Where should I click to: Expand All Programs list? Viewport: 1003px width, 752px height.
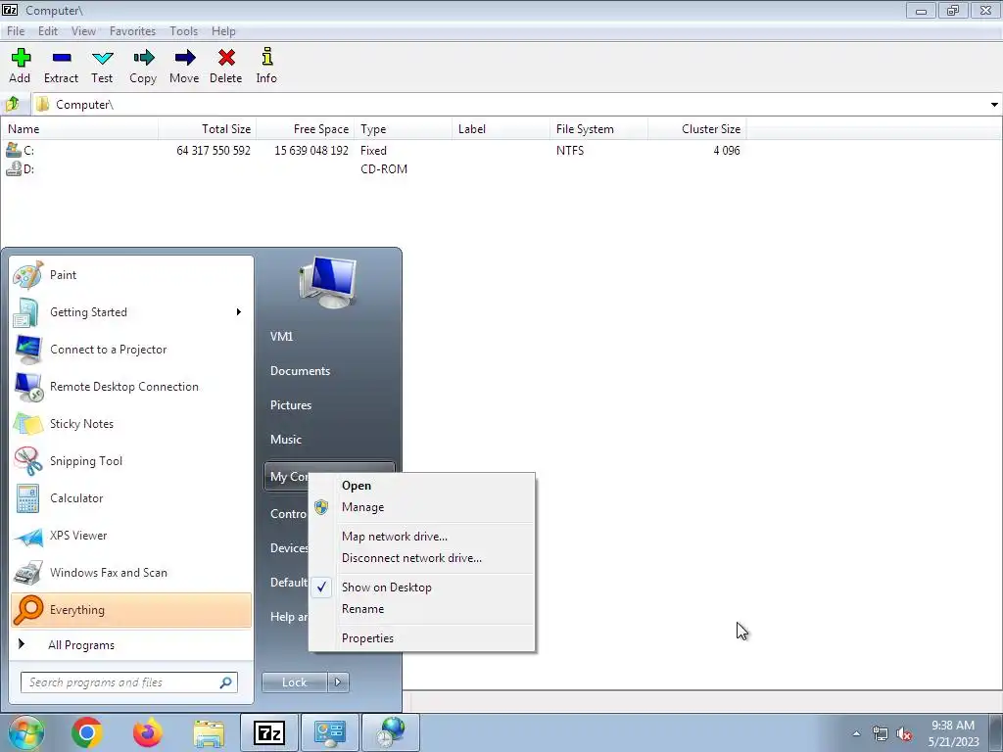pos(132,645)
